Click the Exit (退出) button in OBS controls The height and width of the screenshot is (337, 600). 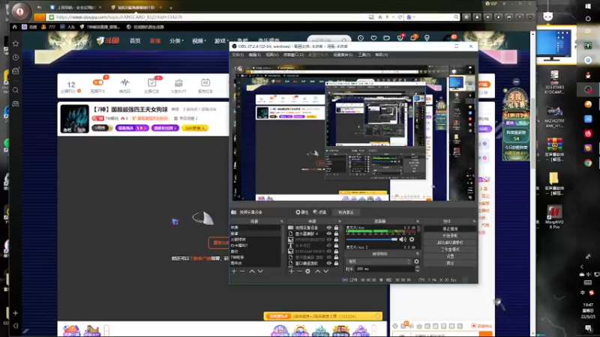(450, 264)
